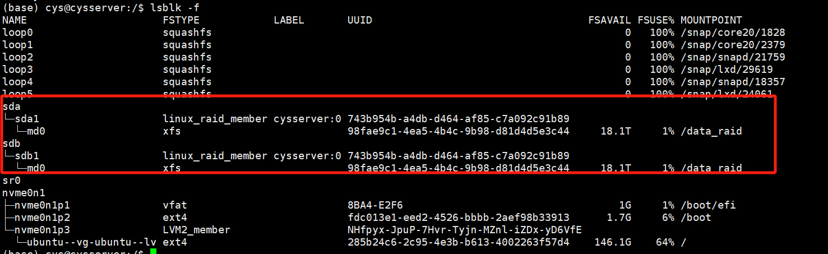Select the sda1 partition entry
The height and width of the screenshot is (254, 828).
27,118
